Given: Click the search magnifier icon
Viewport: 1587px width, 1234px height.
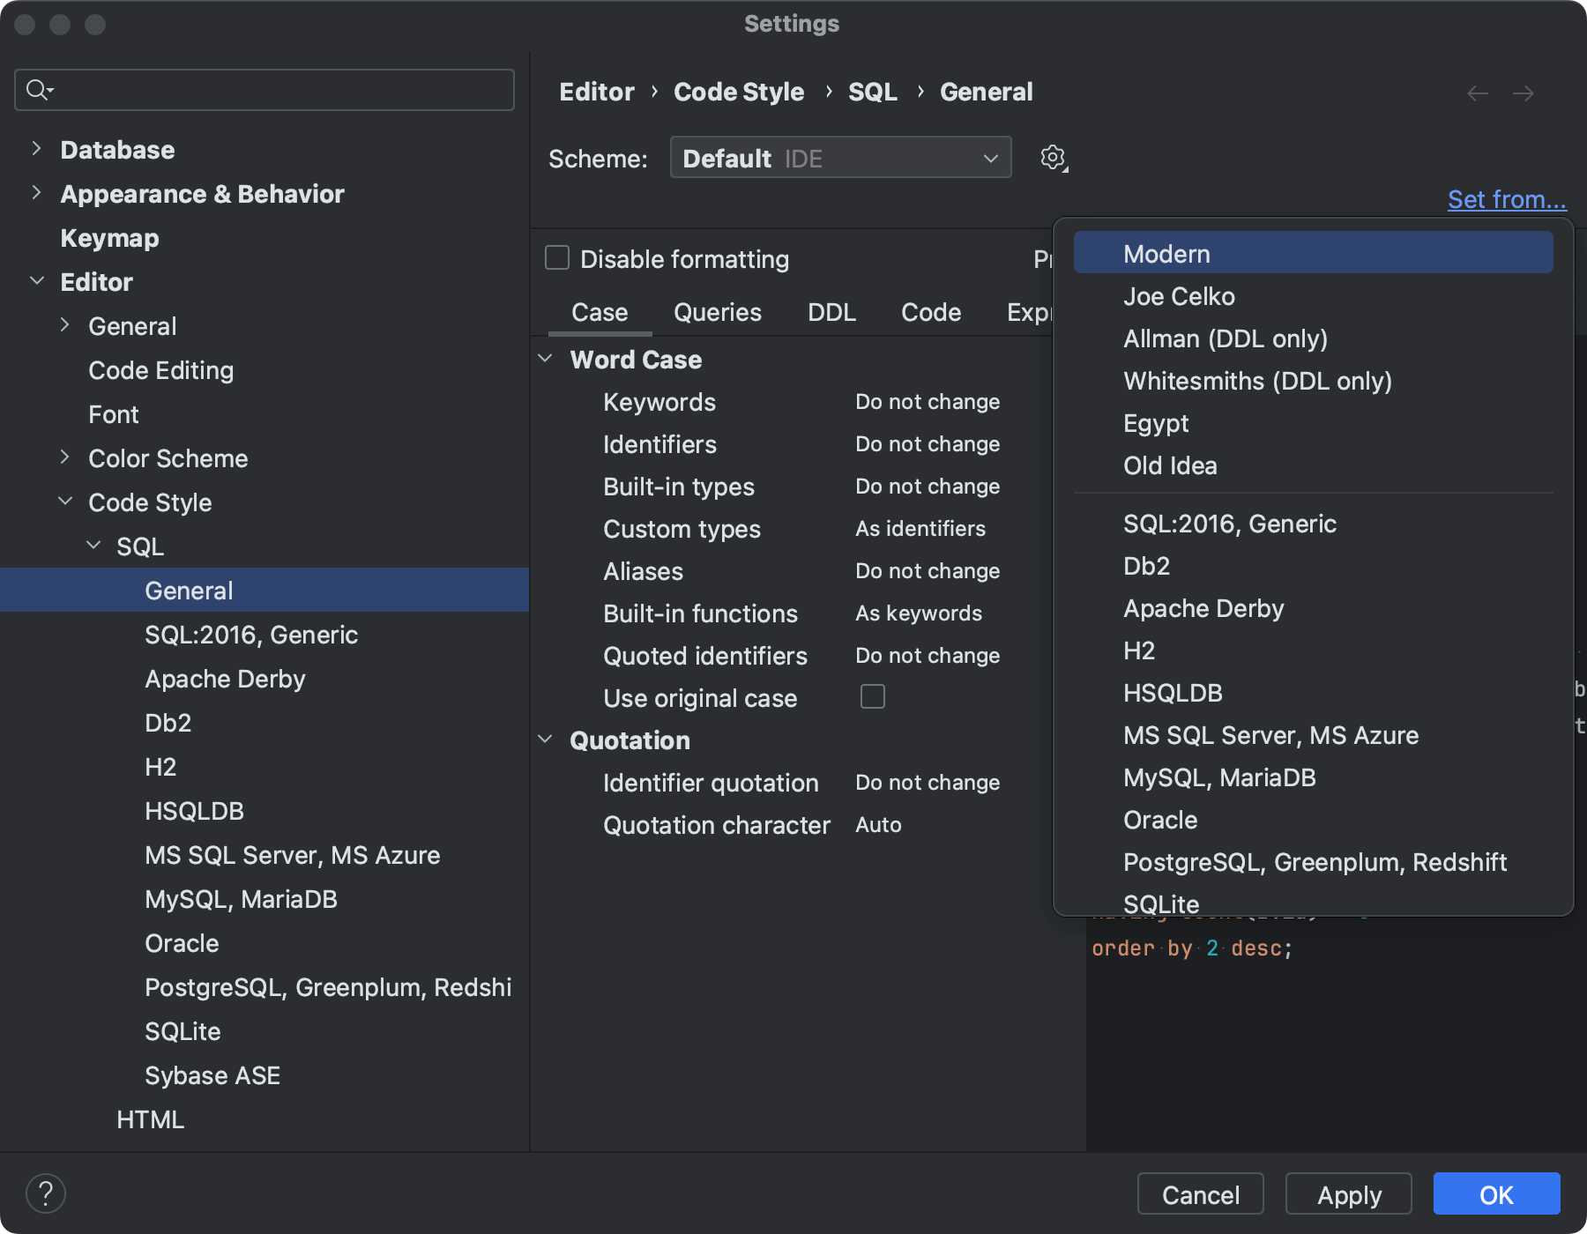Looking at the screenshot, I should [x=36, y=89].
